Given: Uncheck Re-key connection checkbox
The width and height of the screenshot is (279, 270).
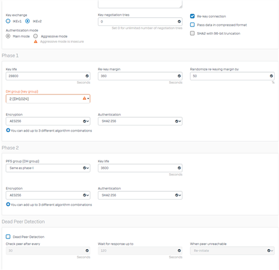Looking at the screenshot, I should tap(192, 16).
